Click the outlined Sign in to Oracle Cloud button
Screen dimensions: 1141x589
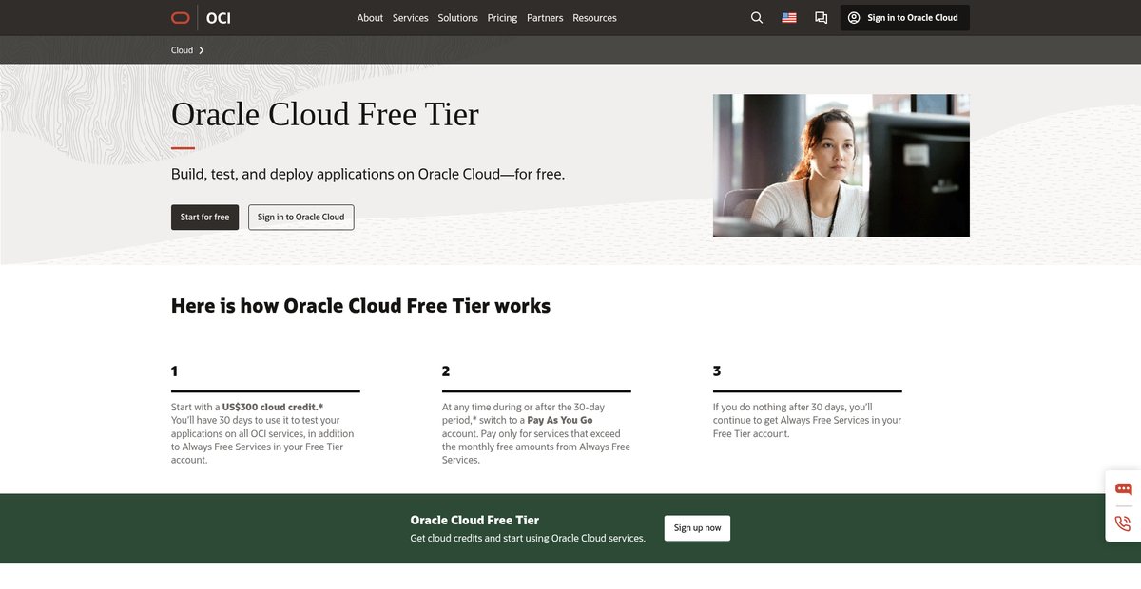click(x=300, y=217)
